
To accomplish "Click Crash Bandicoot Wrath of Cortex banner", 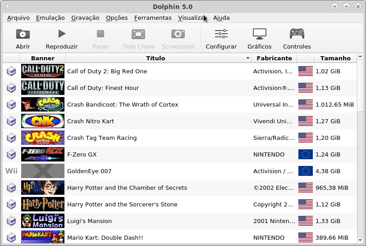I will (x=43, y=104).
